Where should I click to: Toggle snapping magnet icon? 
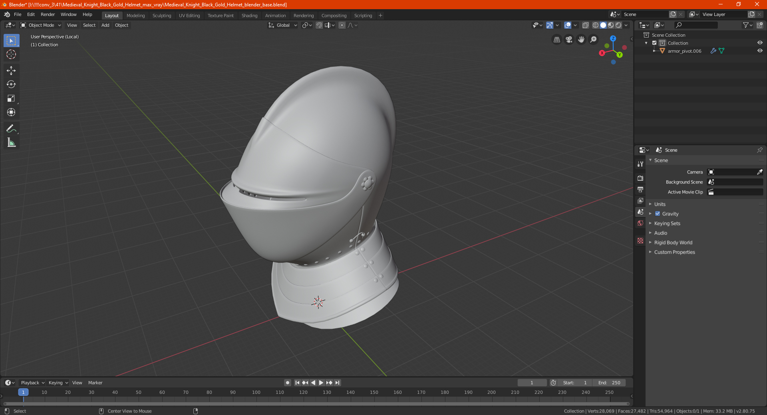coord(319,25)
